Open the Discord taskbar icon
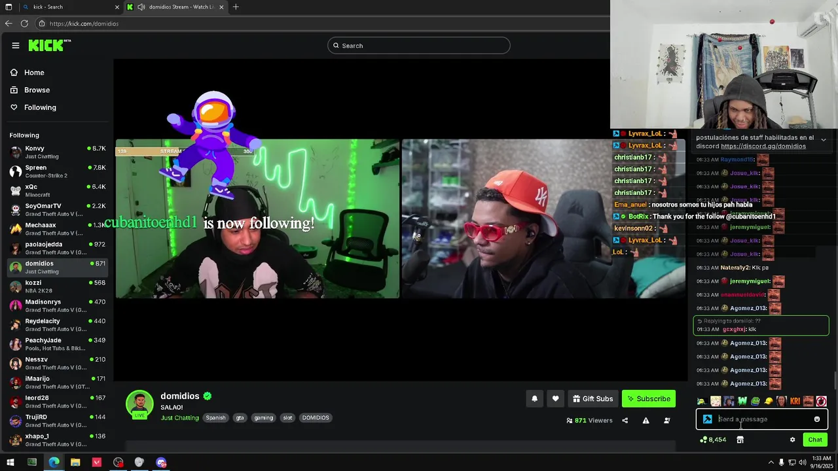The width and height of the screenshot is (838, 471). click(x=161, y=462)
